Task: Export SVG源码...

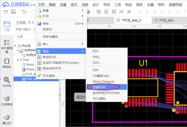Action: (107, 99)
